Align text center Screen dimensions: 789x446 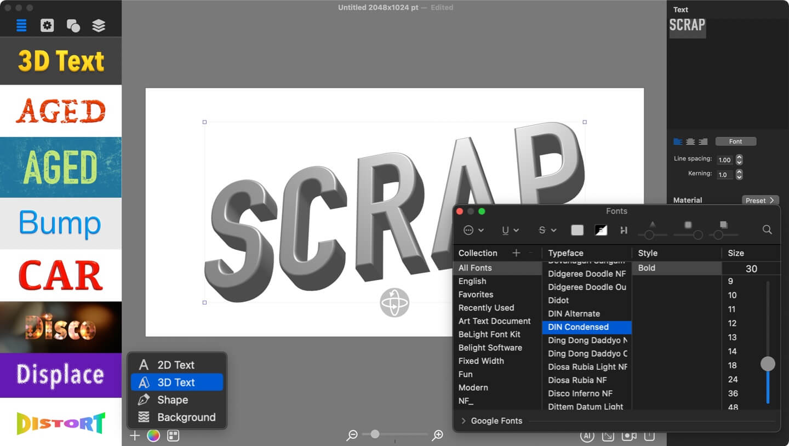point(690,141)
